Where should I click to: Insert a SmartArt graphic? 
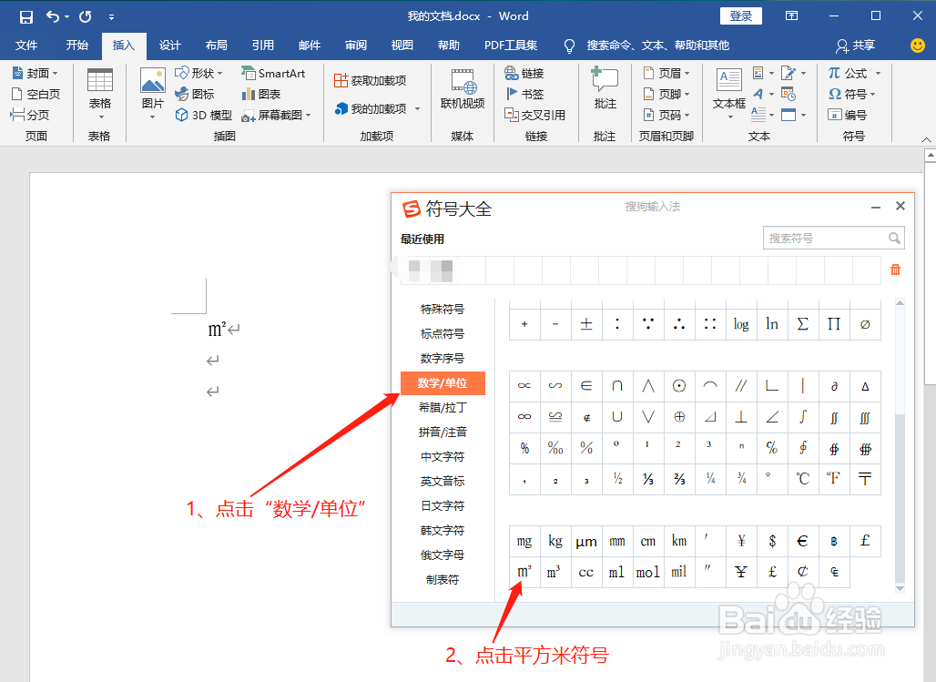pos(275,73)
